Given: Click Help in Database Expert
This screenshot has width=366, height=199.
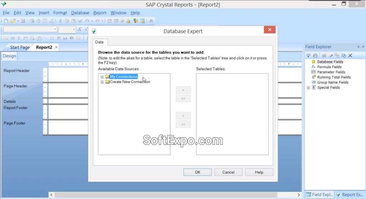Looking at the screenshot, I should click(x=259, y=172).
